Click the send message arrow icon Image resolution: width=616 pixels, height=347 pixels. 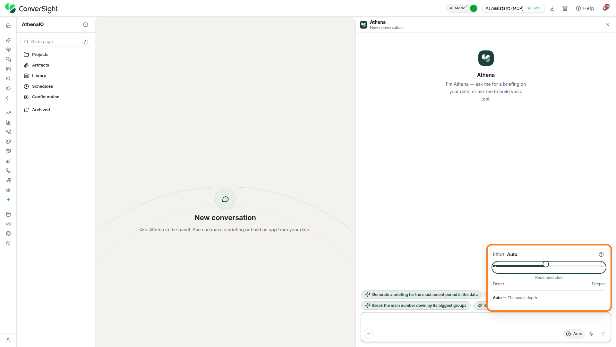(x=603, y=334)
